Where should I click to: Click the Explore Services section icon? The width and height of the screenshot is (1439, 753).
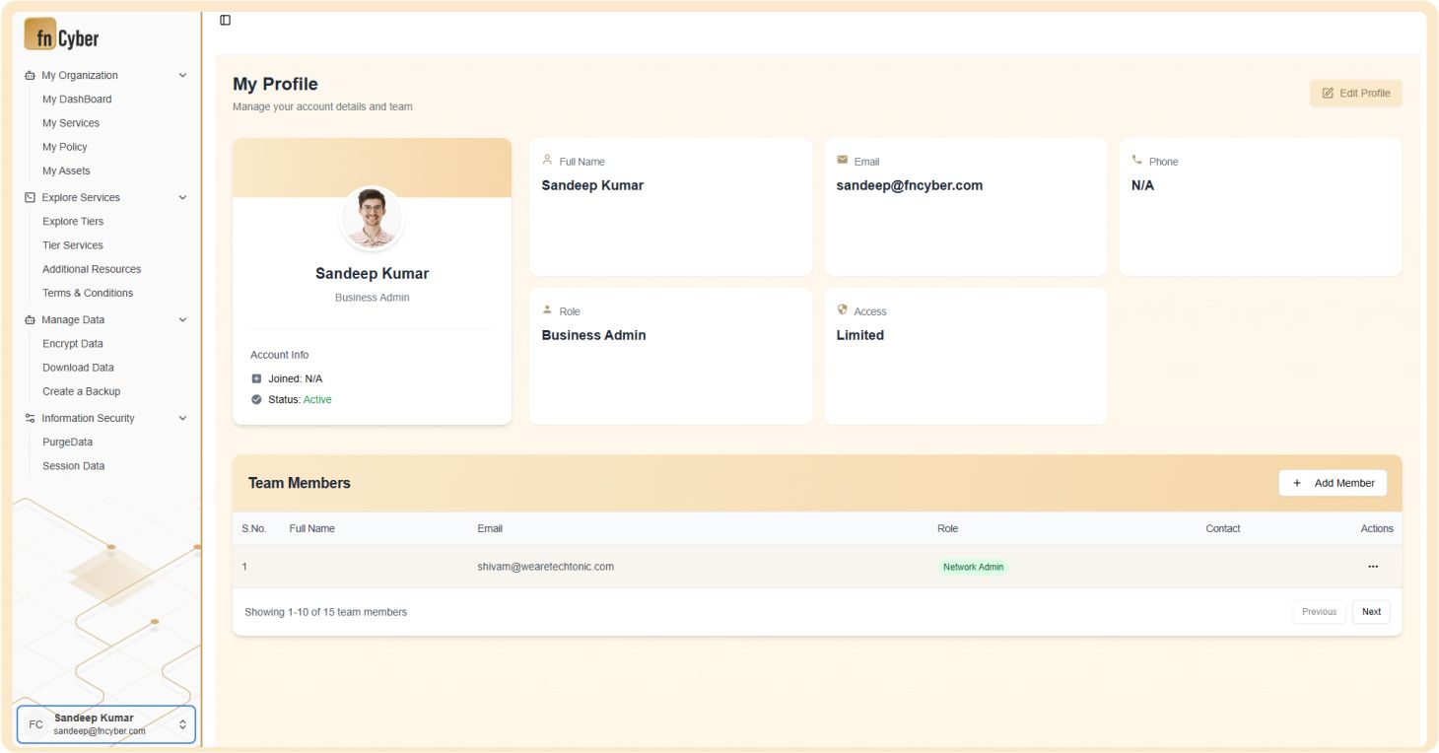[30, 198]
